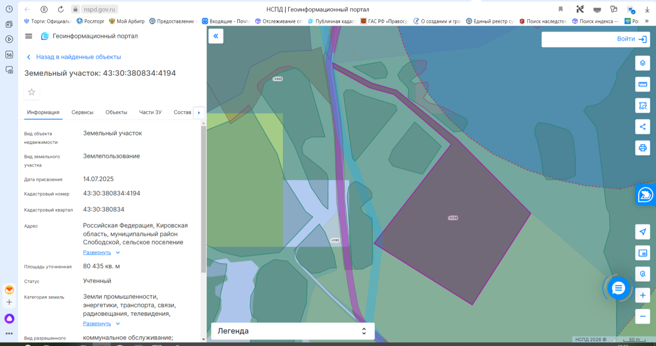Click the cadastral number 43:30:380834:4194 value
The height and width of the screenshot is (346, 656).
click(112, 193)
